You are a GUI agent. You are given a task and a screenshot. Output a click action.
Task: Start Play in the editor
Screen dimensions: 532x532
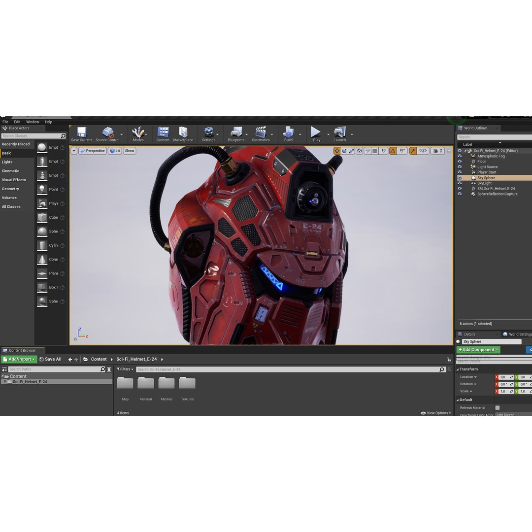click(x=316, y=132)
